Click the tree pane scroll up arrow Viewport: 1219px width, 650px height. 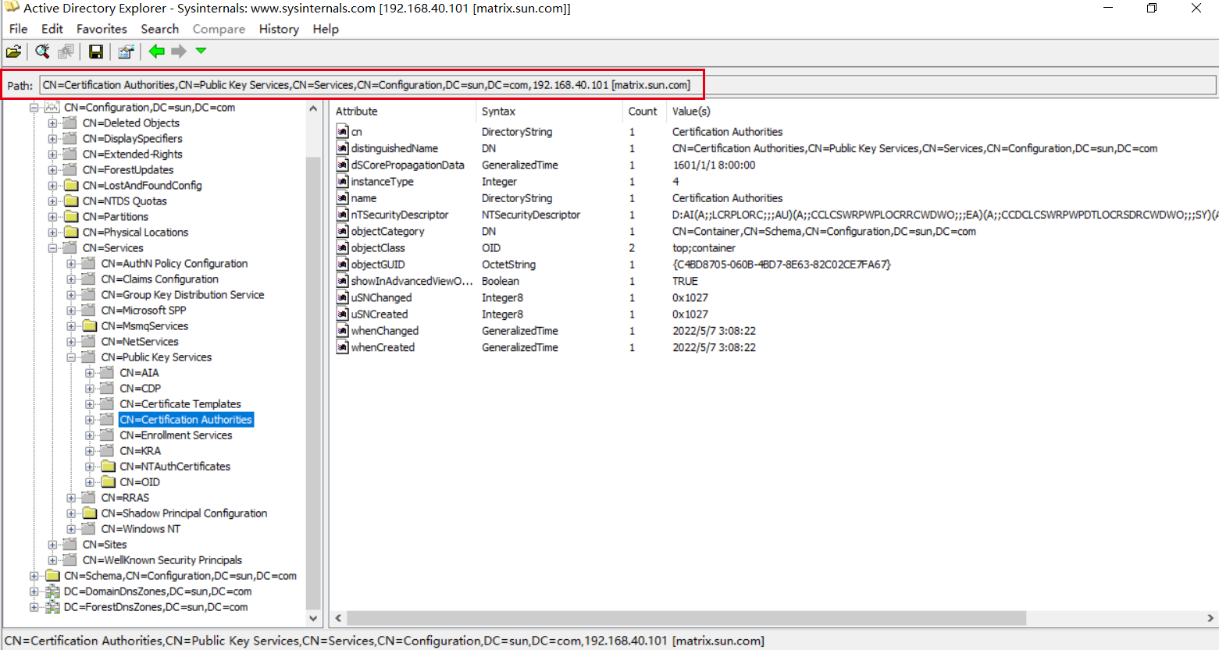tap(313, 108)
